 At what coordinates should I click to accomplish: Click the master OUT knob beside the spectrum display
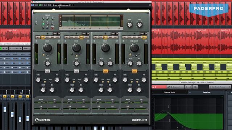pyautogui.click(x=140, y=25)
